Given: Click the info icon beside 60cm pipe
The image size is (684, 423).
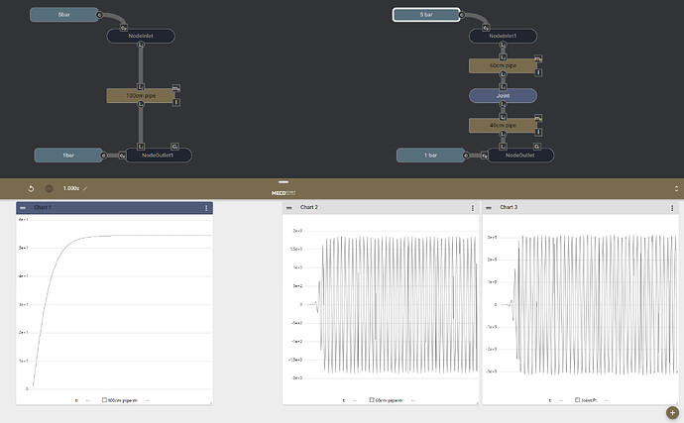Looking at the screenshot, I should coord(537,71).
